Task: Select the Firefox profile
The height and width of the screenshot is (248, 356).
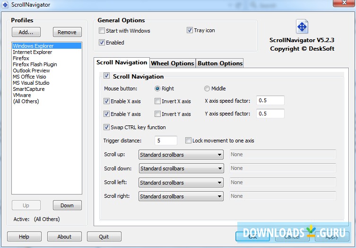Action: coord(46,58)
